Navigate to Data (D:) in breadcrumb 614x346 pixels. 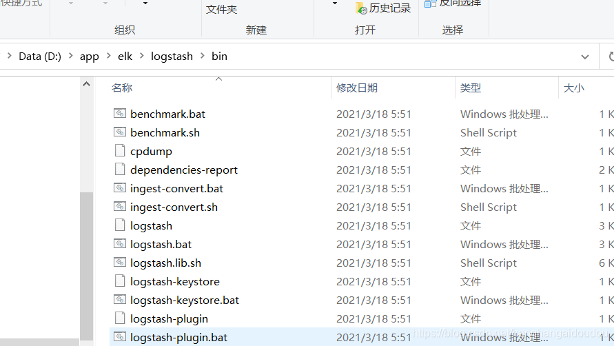click(x=40, y=57)
